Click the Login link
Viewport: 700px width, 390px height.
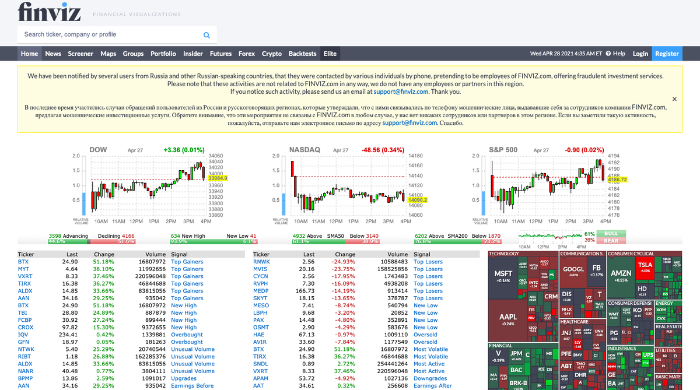[640, 54]
